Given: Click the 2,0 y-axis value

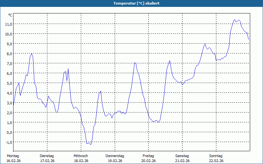Looking at the screenshot, I should [x=9, y=113].
